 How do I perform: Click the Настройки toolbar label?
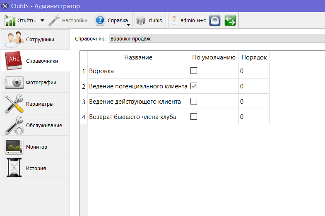pyautogui.click(x=75, y=21)
